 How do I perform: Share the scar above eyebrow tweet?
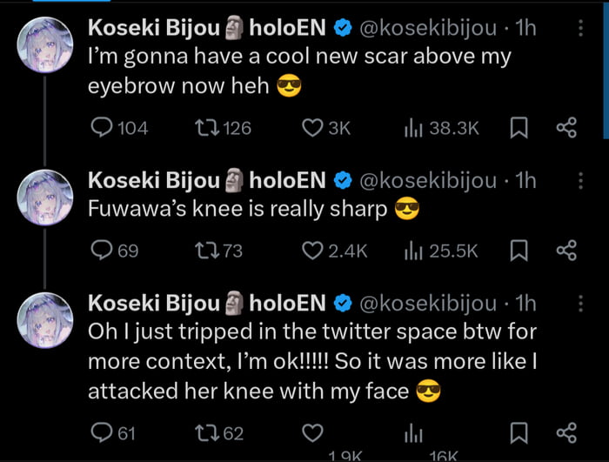566,128
